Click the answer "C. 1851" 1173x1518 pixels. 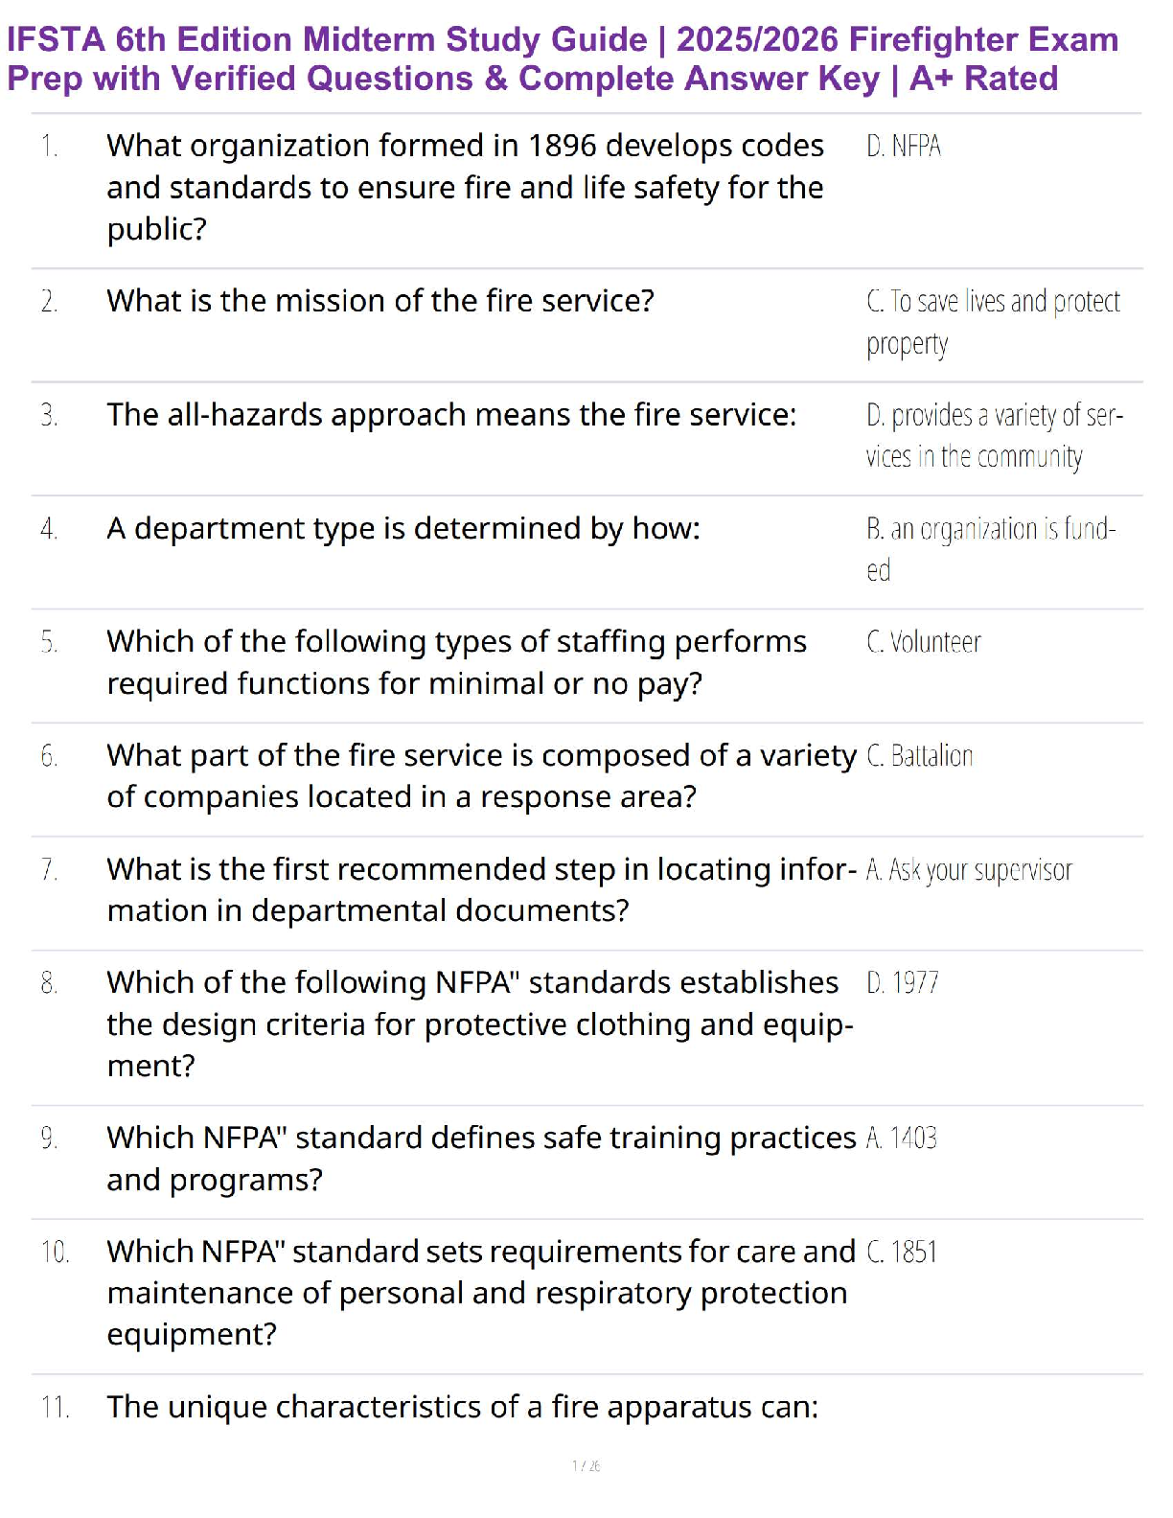click(902, 1253)
